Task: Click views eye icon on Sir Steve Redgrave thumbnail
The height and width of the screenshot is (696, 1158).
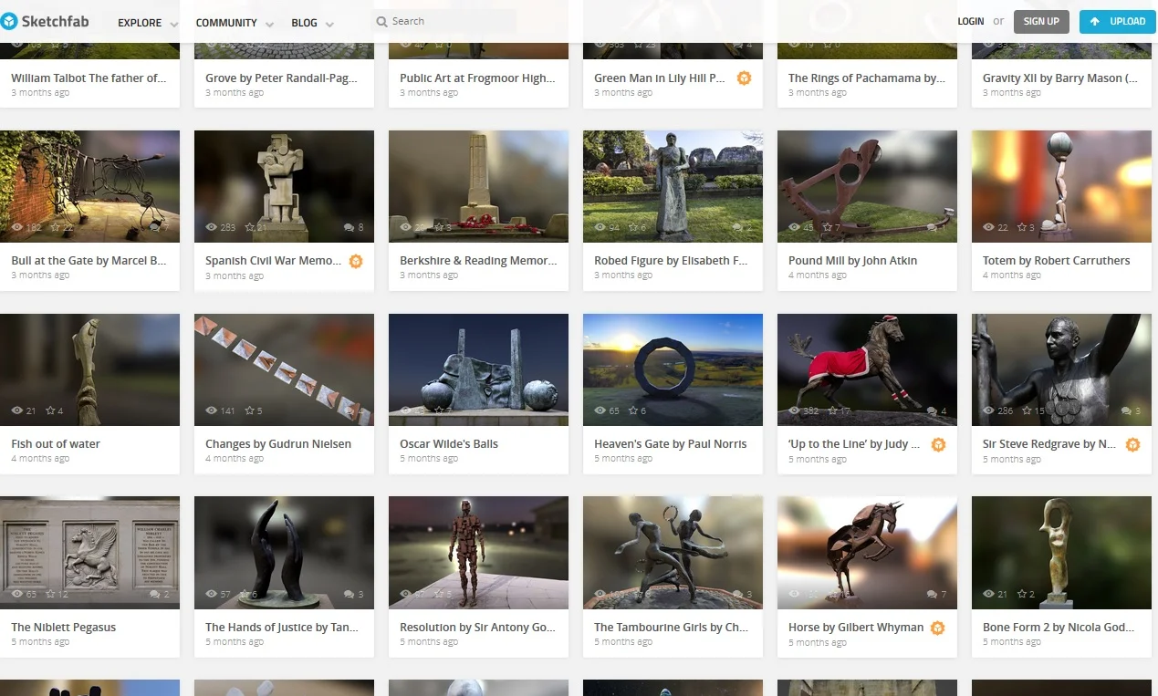Action: (988, 410)
